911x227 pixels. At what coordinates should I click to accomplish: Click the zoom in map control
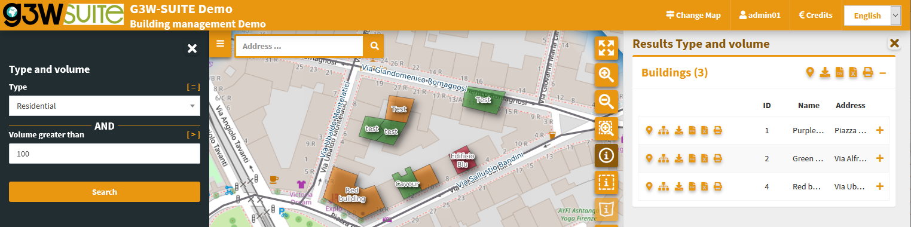(607, 75)
